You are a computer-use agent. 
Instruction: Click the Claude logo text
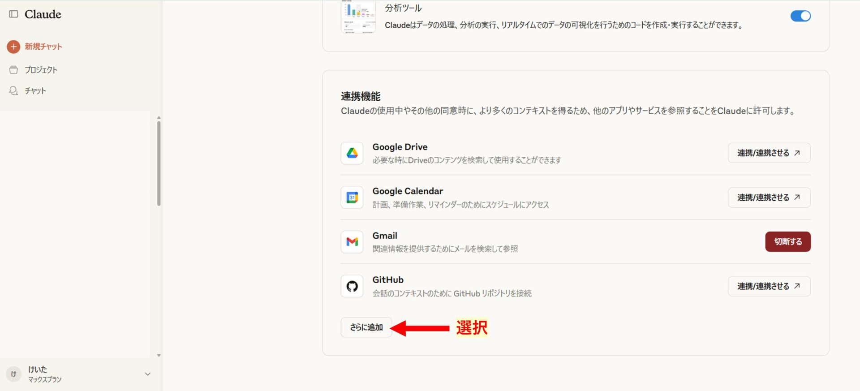(43, 14)
